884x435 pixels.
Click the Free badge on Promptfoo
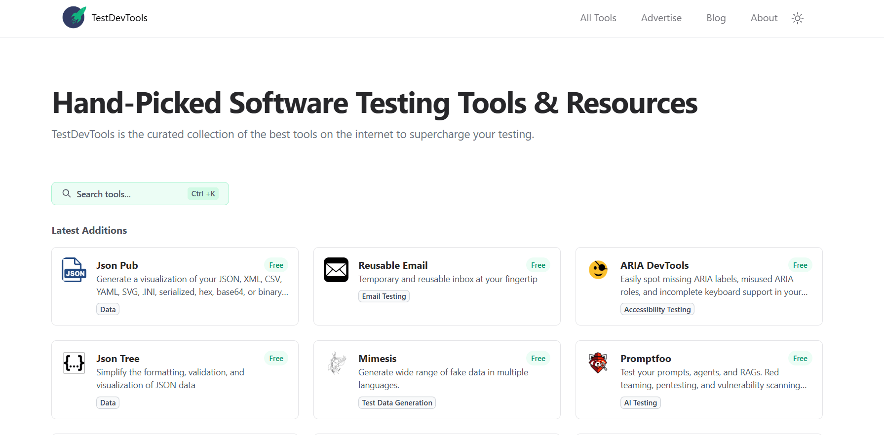[800, 359]
